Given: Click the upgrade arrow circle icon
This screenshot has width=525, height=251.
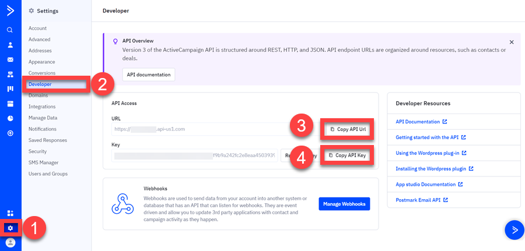Looking at the screenshot, I should (x=10, y=133).
